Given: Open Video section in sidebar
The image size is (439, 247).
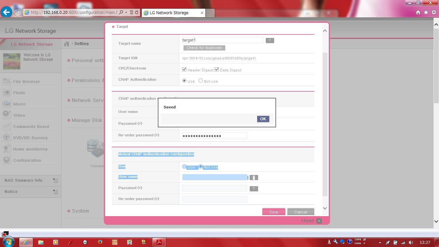Looking at the screenshot, I should click(19, 115).
